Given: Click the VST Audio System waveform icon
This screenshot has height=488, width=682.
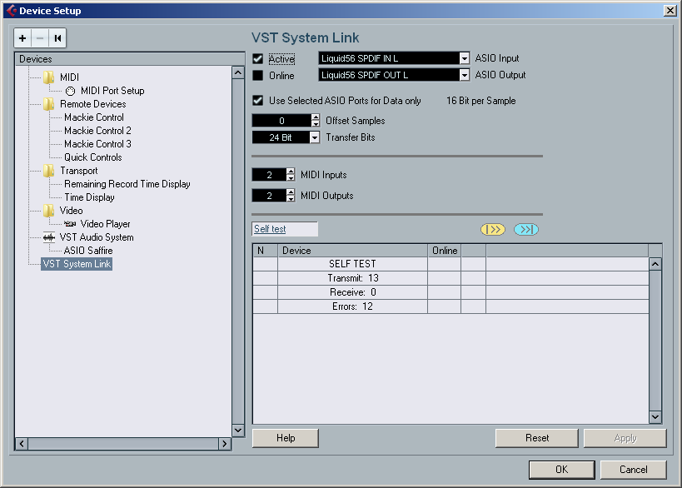Looking at the screenshot, I should 48,237.
